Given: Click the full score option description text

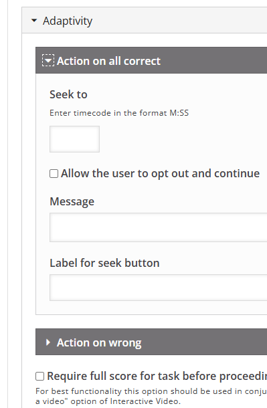Looking at the screenshot, I should (x=151, y=396).
